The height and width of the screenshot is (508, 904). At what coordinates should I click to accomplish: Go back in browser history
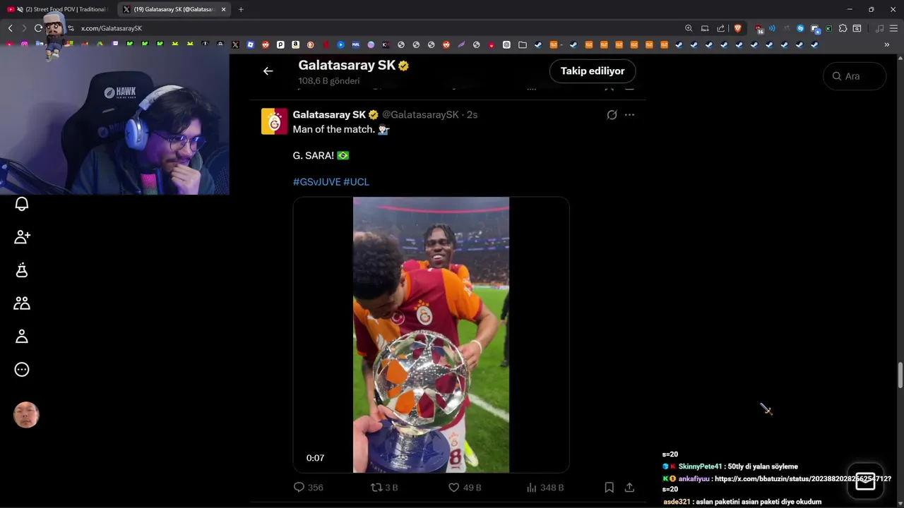pyautogui.click(x=10, y=28)
